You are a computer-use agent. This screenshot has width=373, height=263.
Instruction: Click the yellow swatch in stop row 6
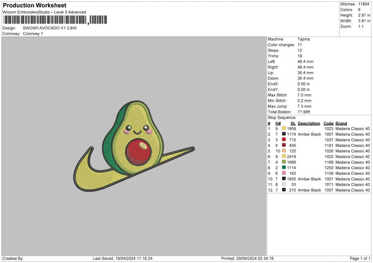pyautogui.click(x=284, y=156)
